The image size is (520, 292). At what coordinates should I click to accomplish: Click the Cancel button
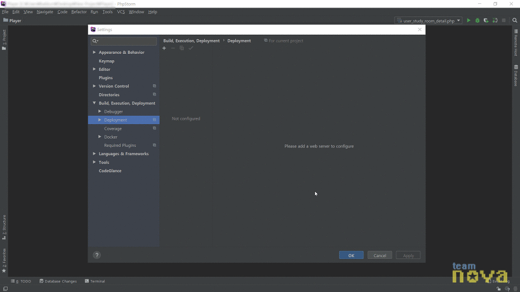(380, 255)
